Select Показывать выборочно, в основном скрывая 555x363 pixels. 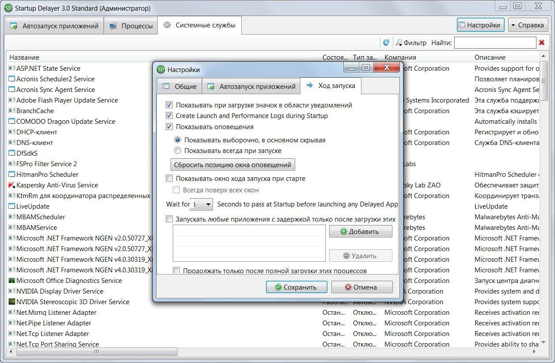pyautogui.click(x=178, y=140)
